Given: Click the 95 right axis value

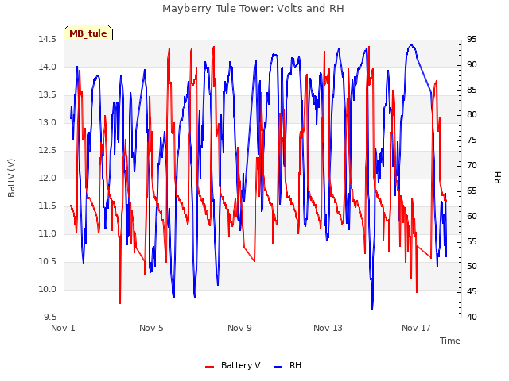Looking at the screenshot, I should [472, 40].
